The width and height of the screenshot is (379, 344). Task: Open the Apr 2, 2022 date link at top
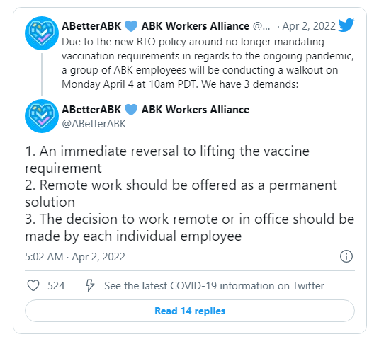point(309,26)
